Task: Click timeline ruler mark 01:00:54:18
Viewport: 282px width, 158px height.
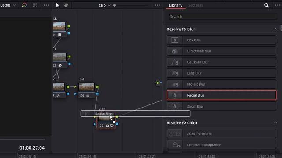Action: pos(87,156)
